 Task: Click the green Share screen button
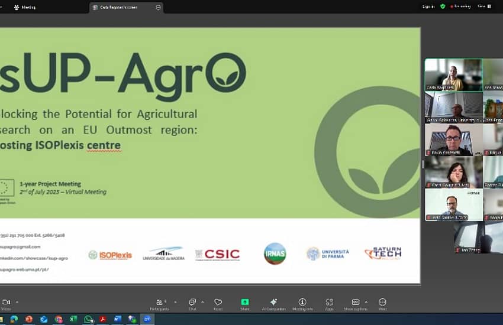[245, 304]
